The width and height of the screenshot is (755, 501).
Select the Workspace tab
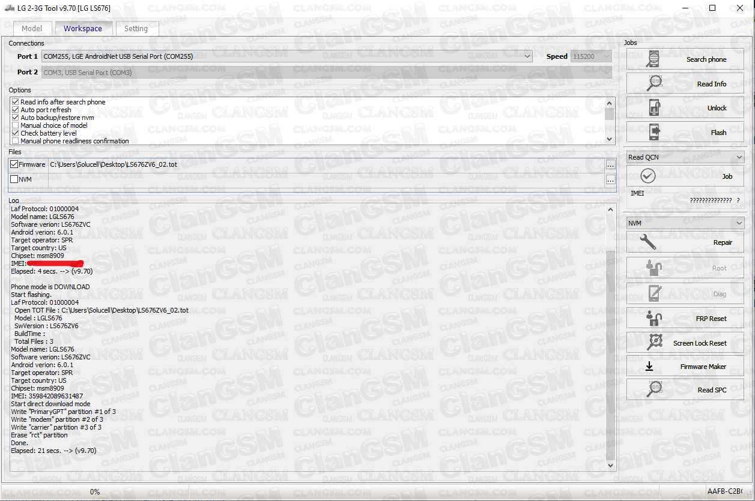(x=83, y=28)
